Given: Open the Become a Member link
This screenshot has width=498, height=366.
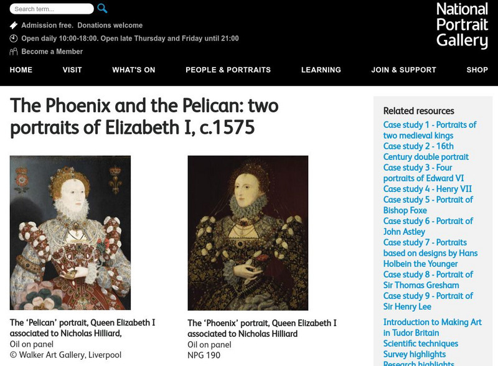Looking at the screenshot, I should (52, 52).
